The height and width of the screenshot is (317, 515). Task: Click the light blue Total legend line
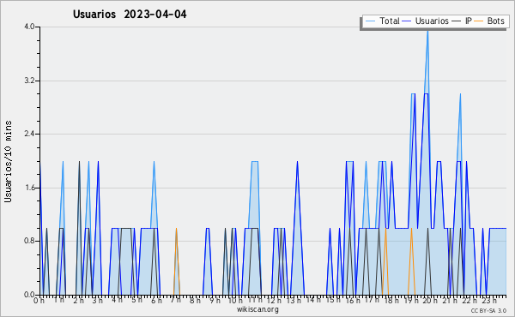click(x=370, y=21)
